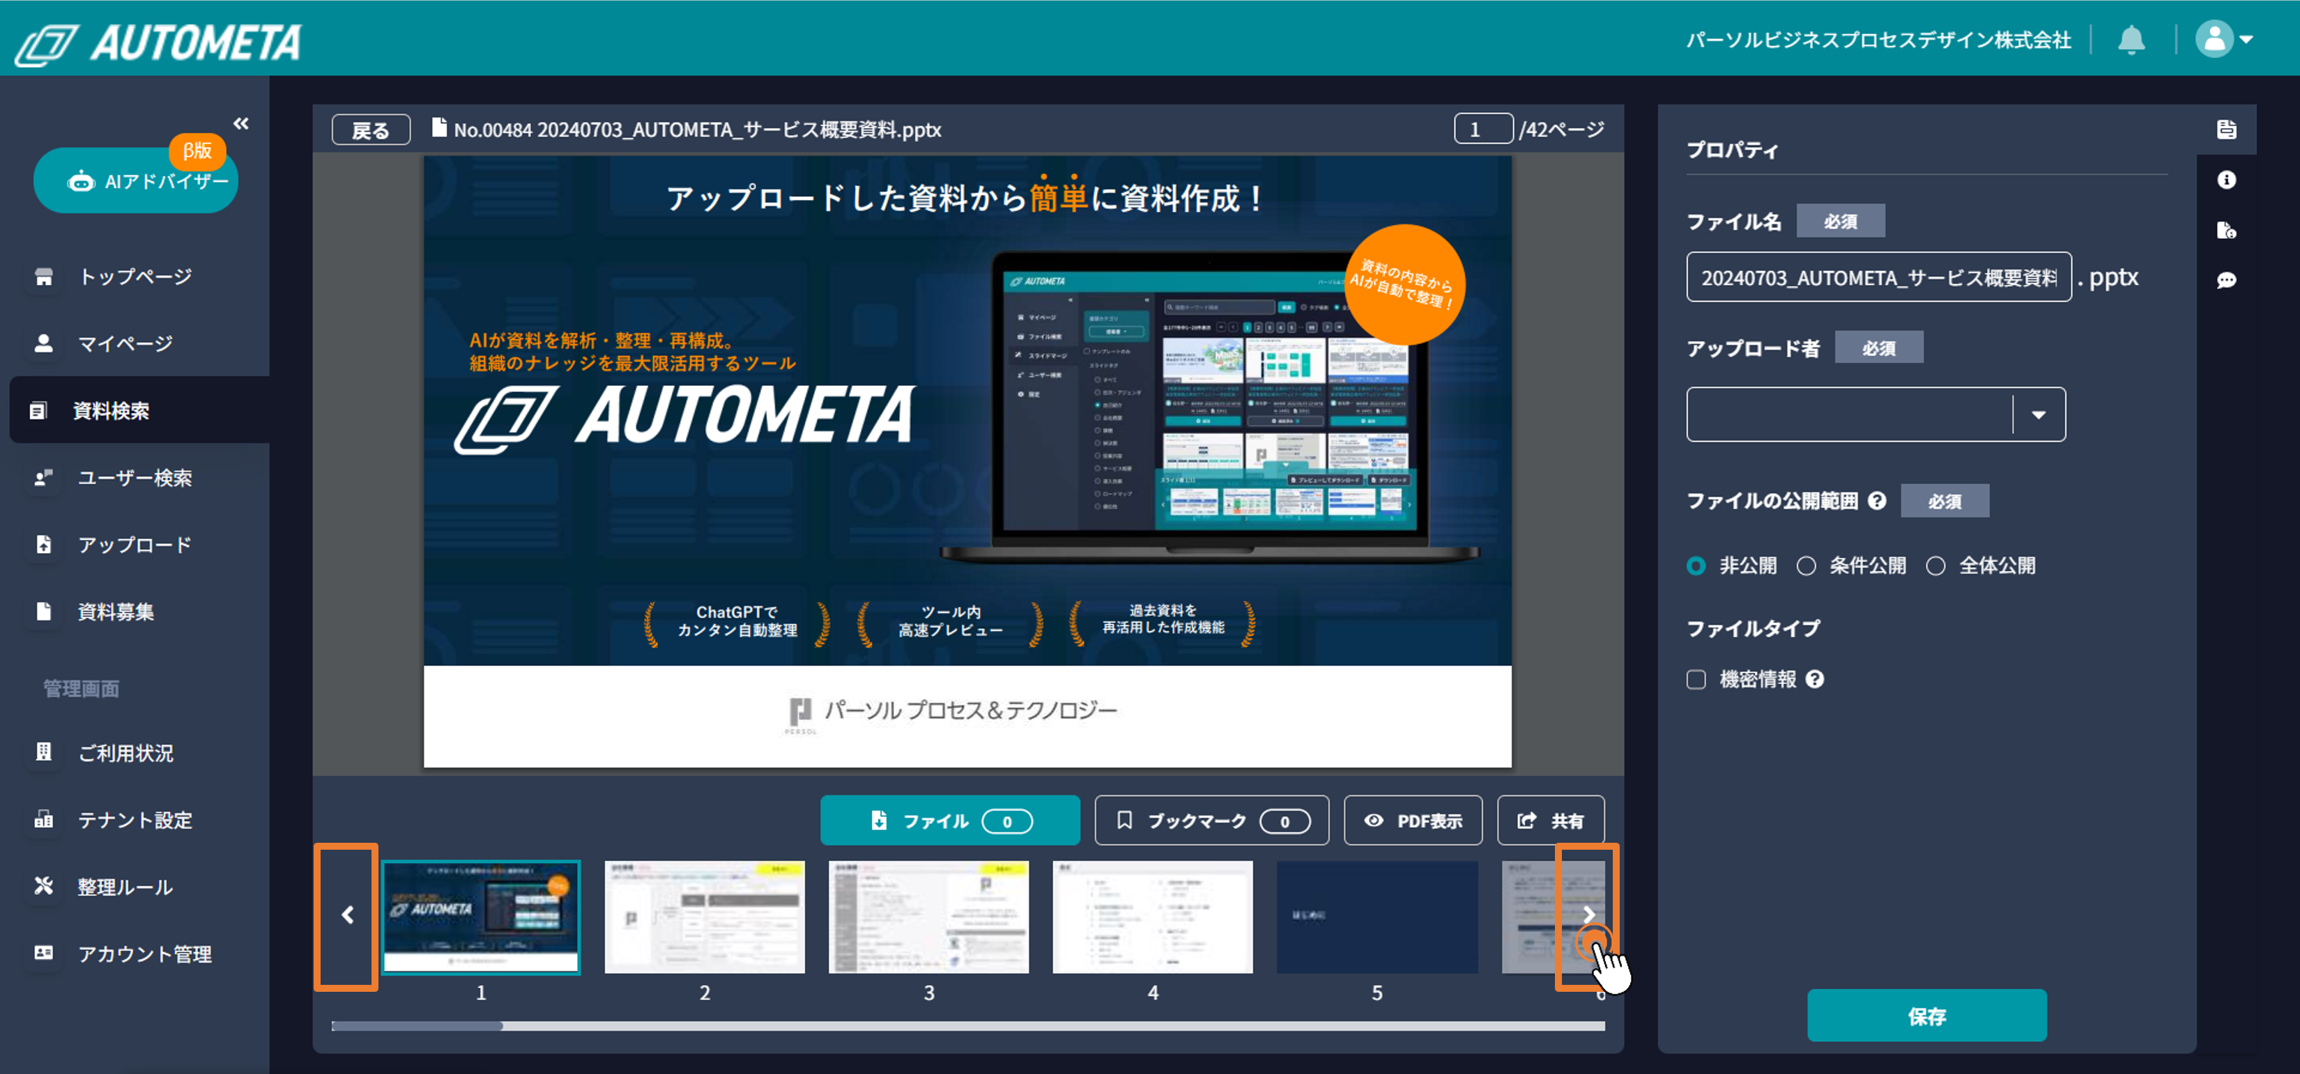Viewport: 2300px width, 1074px height.
Task: Click the 保存 save button
Action: pyautogui.click(x=1926, y=1015)
